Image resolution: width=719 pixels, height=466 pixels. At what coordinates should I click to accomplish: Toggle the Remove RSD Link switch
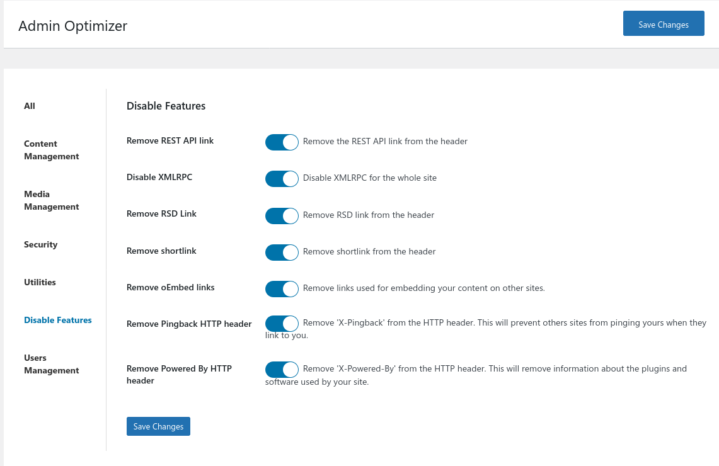281,216
